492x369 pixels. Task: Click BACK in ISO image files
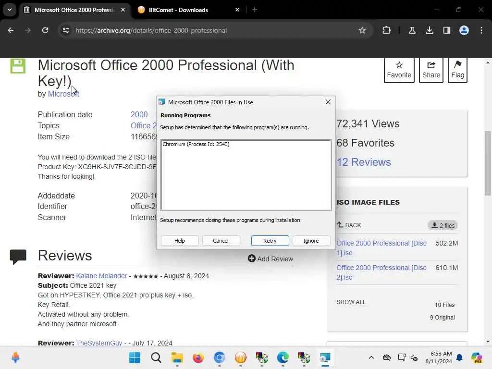click(x=349, y=225)
